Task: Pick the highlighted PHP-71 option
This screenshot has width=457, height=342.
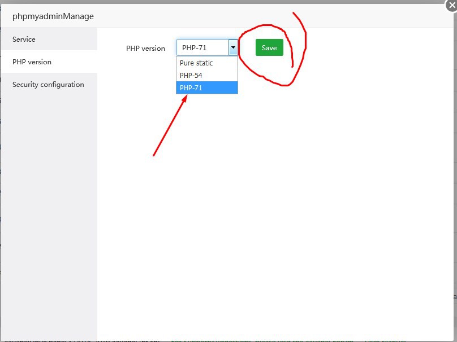Action: coord(207,88)
